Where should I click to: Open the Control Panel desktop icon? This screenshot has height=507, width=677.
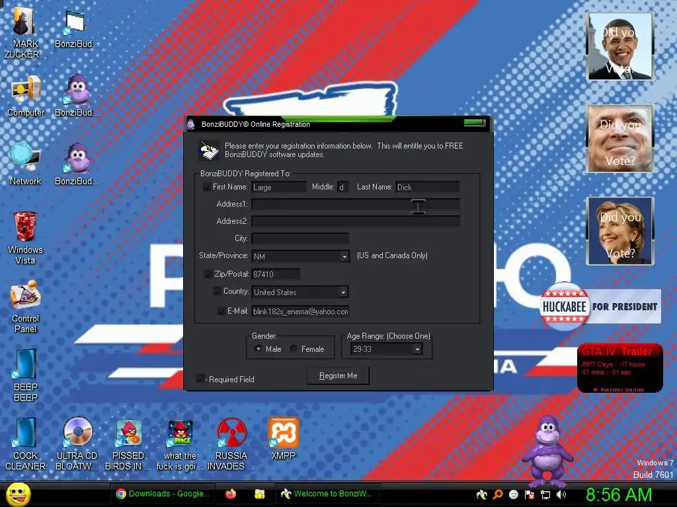tap(26, 307)
